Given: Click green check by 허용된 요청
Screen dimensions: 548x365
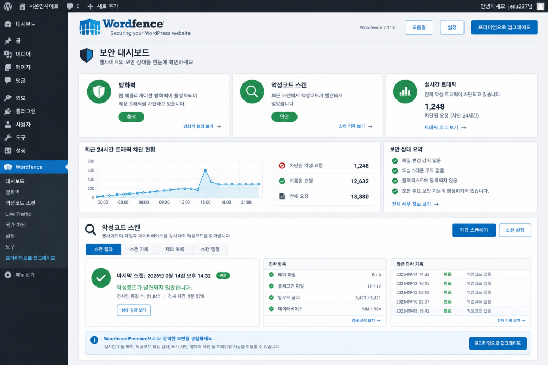Looking at the screenshot, I should pyautogui.click(x=282, y=181).
